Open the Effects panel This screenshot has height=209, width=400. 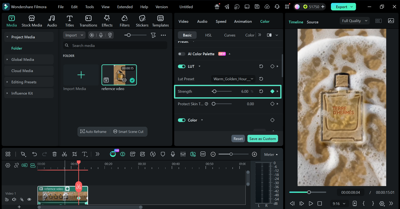pyautogui.click(x=107, y=21)
